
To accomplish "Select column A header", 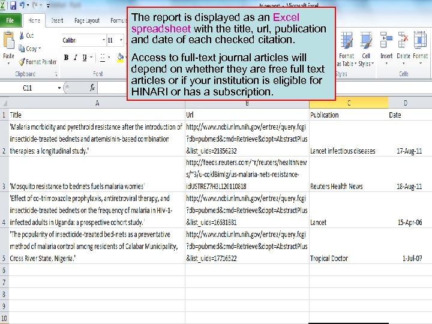I will (x=97, y=103).
